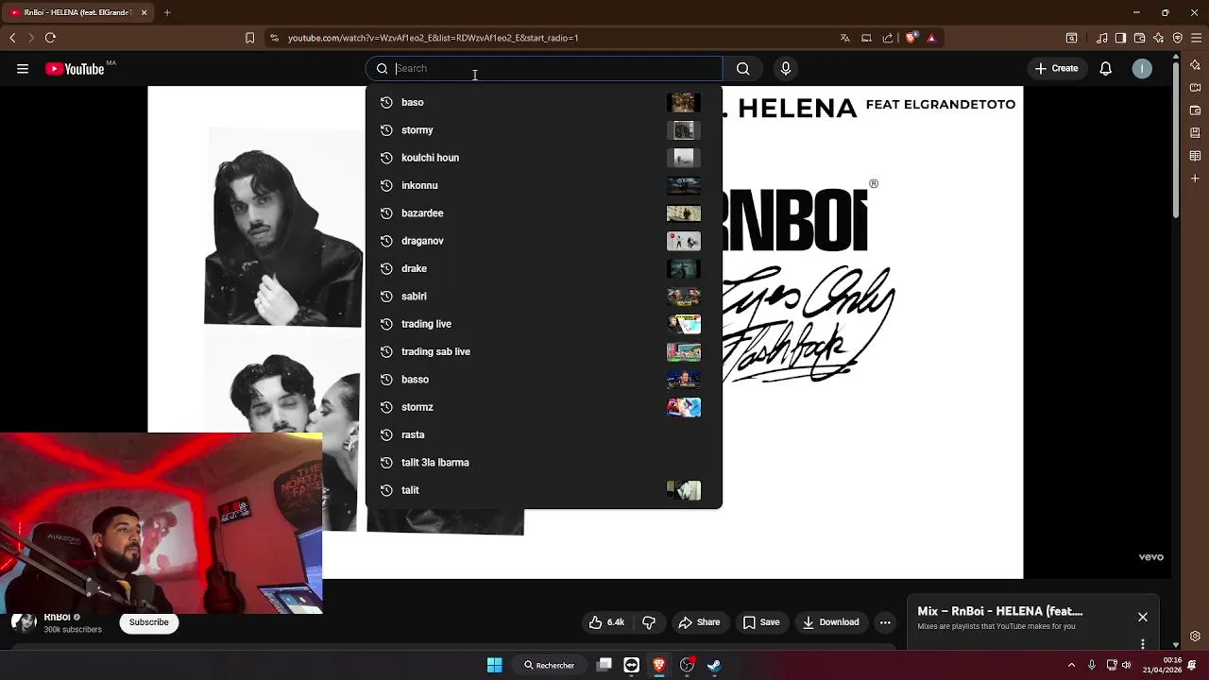The width and height of the screenshot is (1209, 680).
Task: Open the Mix panel three-dot options
Action: pos(1143,644)
